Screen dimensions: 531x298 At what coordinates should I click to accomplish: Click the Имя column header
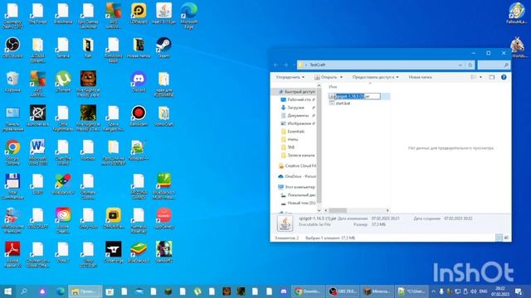[333, 87]
